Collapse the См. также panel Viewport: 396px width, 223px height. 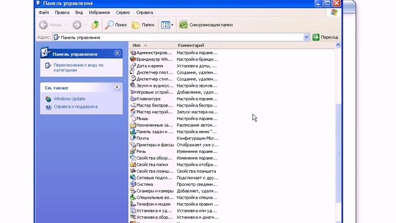(x=117, y=87)
